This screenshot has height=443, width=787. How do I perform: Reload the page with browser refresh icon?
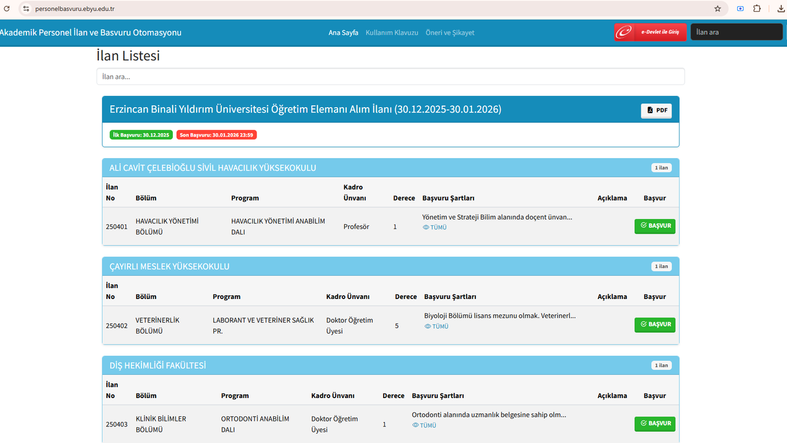pyautogui.click(x=7, y=9)
